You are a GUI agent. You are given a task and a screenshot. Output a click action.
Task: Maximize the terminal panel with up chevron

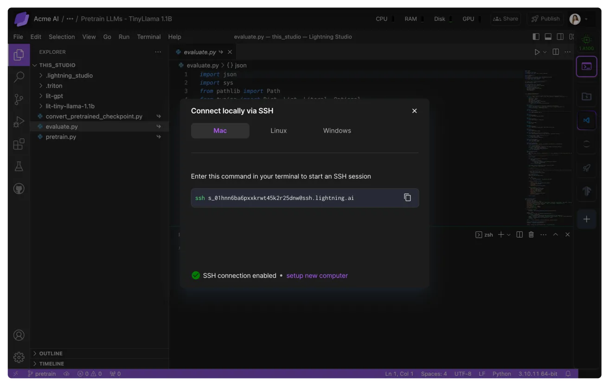(556, 235)
